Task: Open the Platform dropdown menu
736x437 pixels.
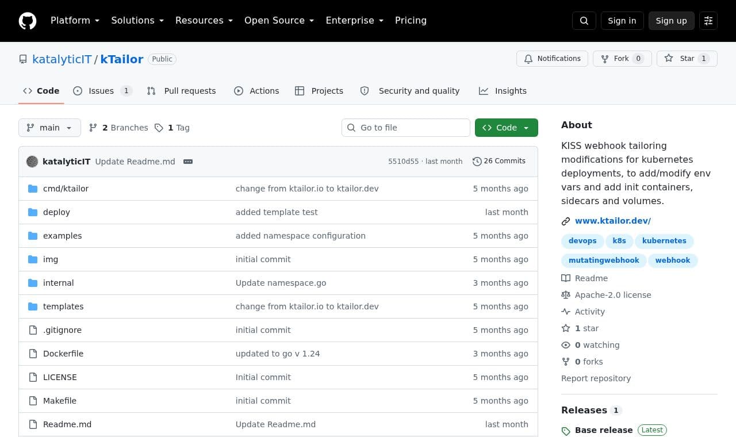Action: click(x=75, y=21)
